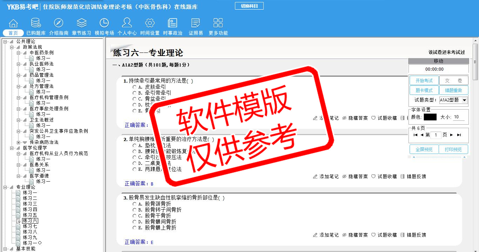This screenshot has width=479, height=252.
Task: Expand the 传染病防治法 tree node
Action: [x=19, y=142]
